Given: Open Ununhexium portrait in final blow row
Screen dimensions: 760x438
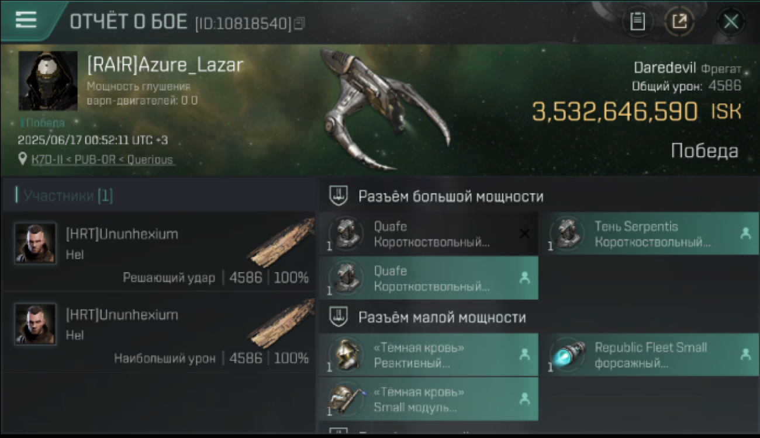Looking at the screenshot, I should [x=36, y=244].
